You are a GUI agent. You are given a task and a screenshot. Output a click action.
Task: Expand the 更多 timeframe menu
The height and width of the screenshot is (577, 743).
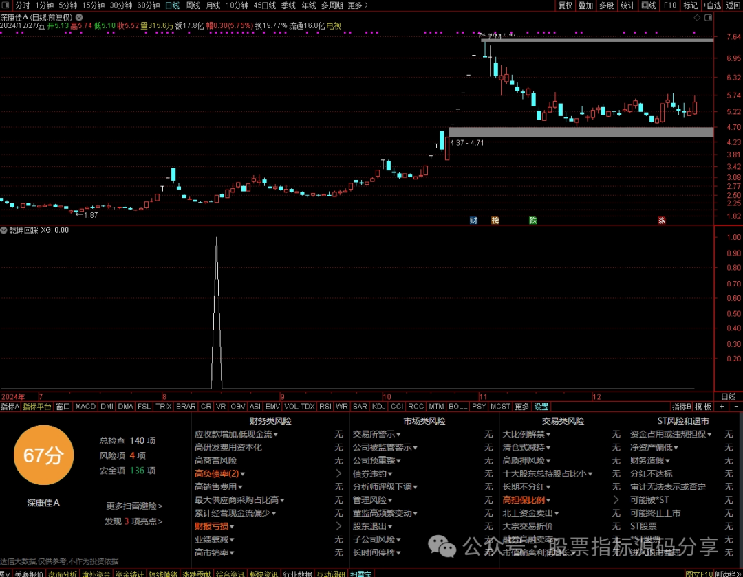[358, 5]
